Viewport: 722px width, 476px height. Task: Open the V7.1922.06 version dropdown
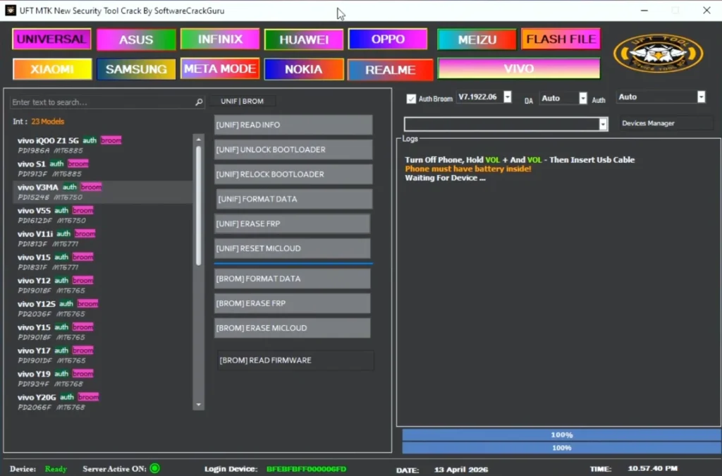[507, 97]
